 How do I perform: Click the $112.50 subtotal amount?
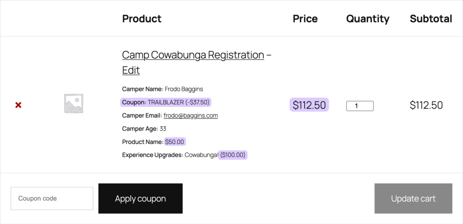point(426,105)
